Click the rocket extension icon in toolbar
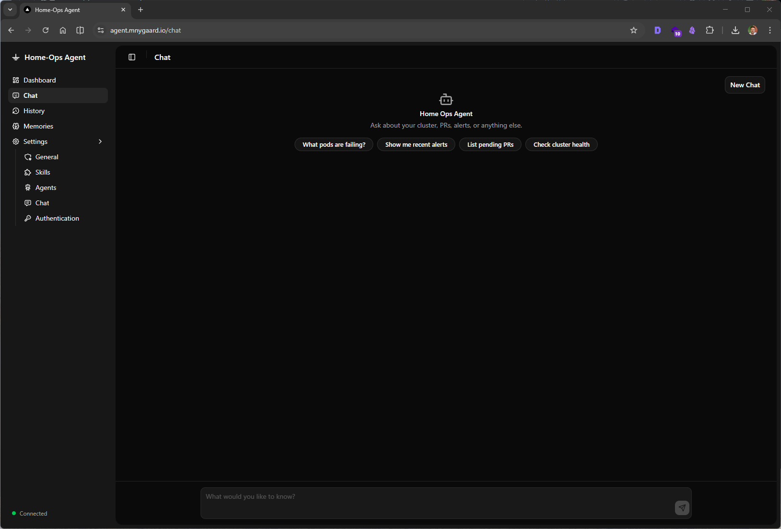 pos(692,30)
